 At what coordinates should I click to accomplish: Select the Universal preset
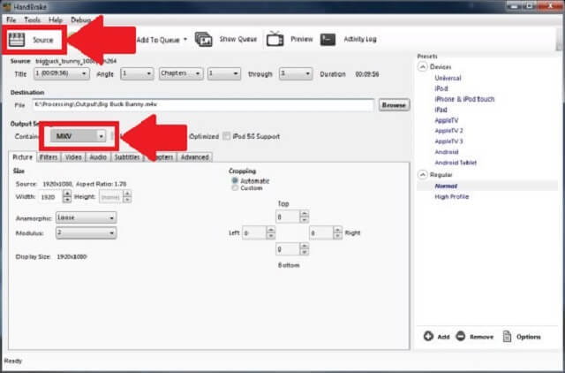click(x=448, y=78)
